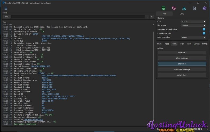Select the Read tab

[x=167, y=44]
